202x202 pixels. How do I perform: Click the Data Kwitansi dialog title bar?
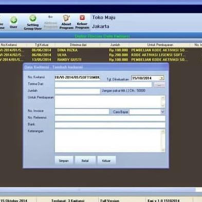tap(96, 67)
